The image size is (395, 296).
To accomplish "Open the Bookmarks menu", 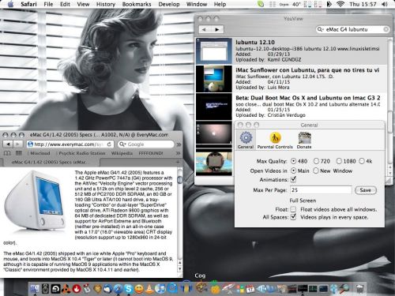I will coord(137,4).
